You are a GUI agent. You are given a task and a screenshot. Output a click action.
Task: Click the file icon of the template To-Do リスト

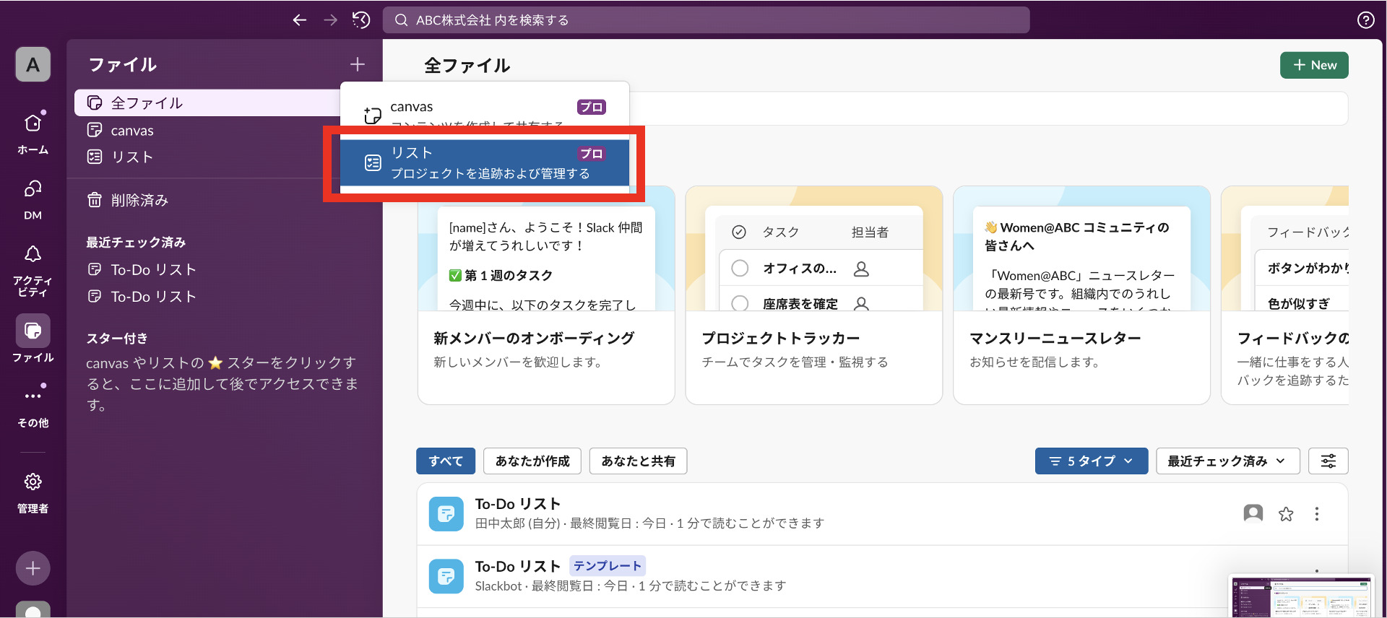(x=446, y=576)
